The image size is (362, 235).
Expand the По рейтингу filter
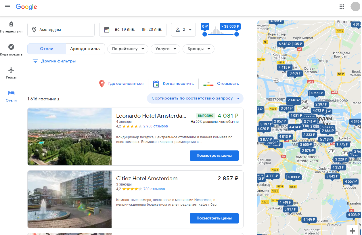pyautogui.click(x=128, y=49)
